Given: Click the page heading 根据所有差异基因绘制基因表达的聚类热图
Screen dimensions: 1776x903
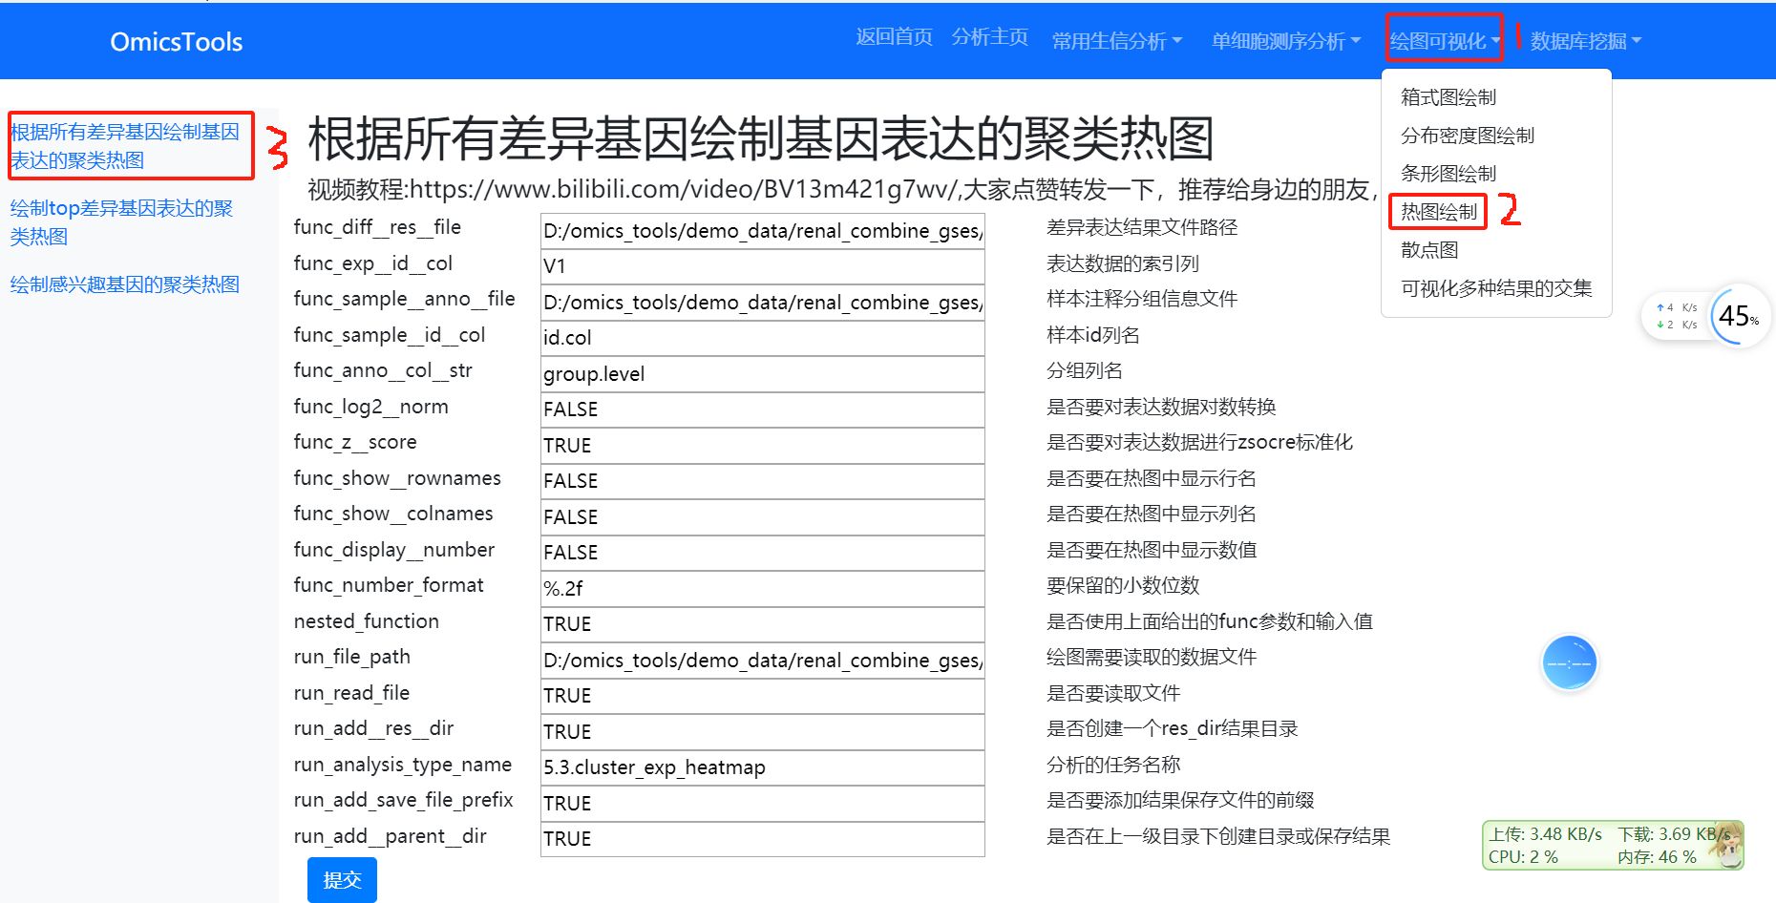Looking at the screenshot, I should 760,138.
